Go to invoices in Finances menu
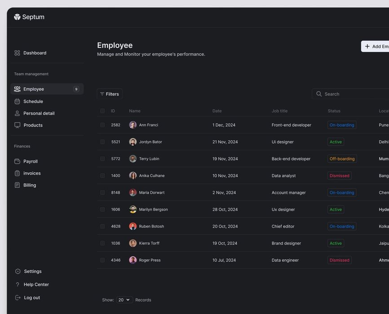This screenshot has width=389, height=314. [x=32, y=173]
